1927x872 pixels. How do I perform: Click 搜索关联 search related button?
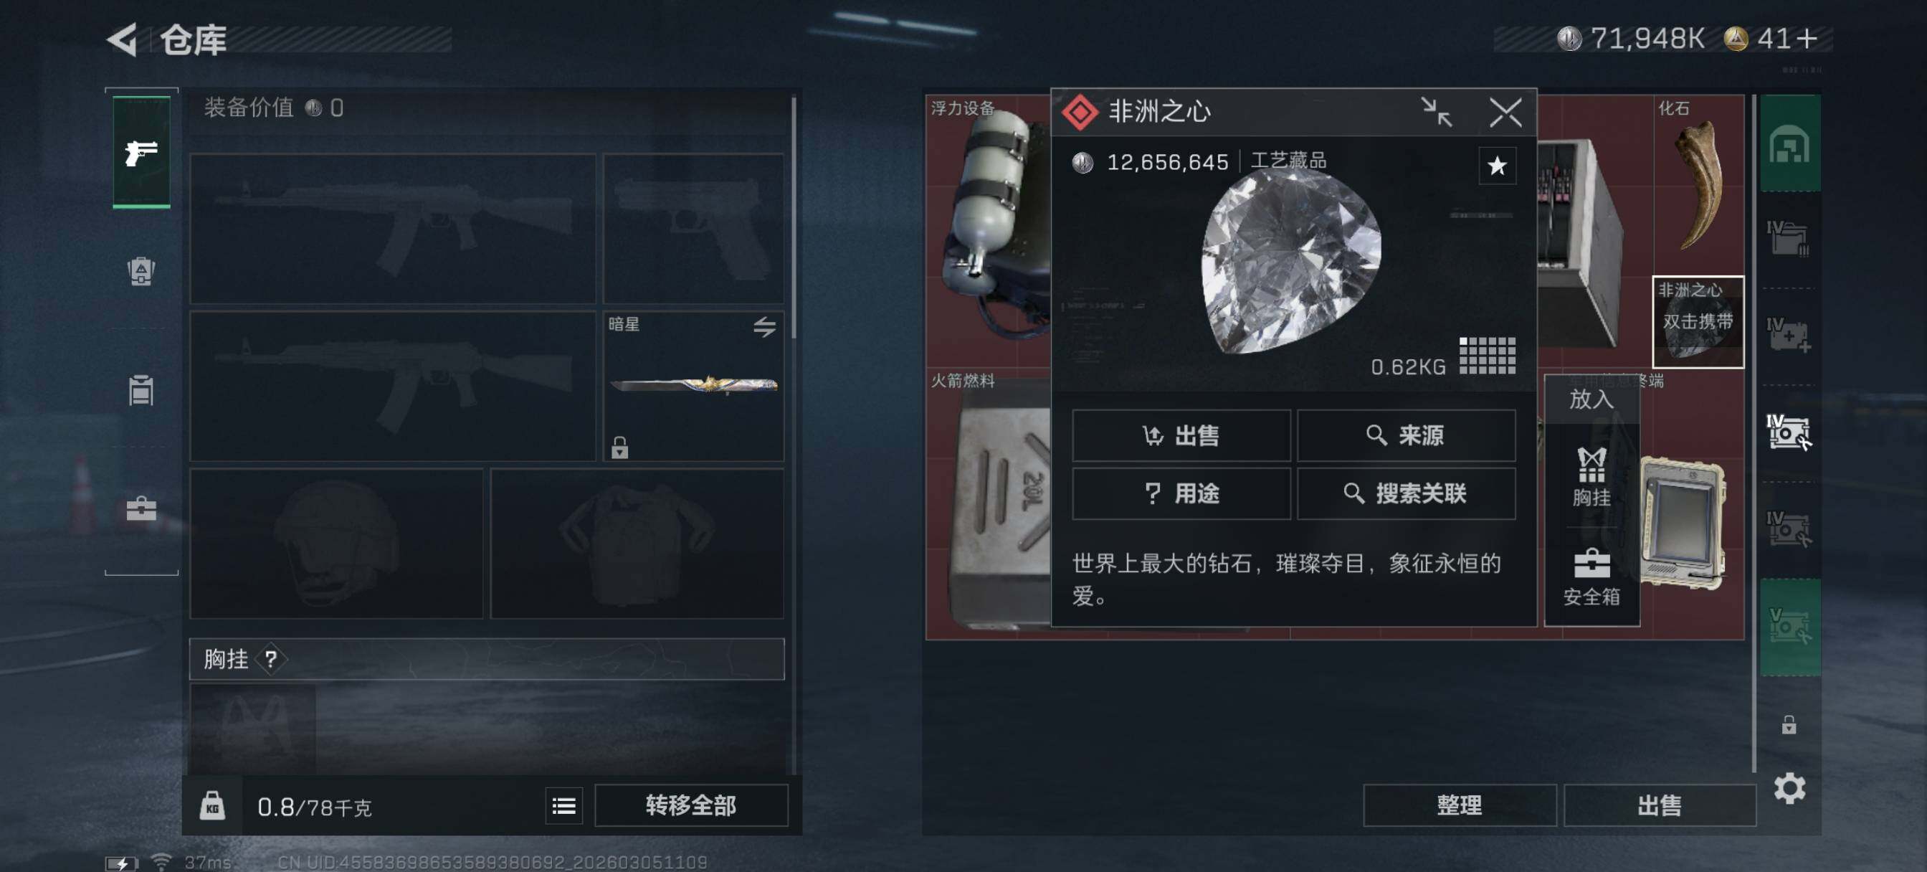tap(1406, 493)
